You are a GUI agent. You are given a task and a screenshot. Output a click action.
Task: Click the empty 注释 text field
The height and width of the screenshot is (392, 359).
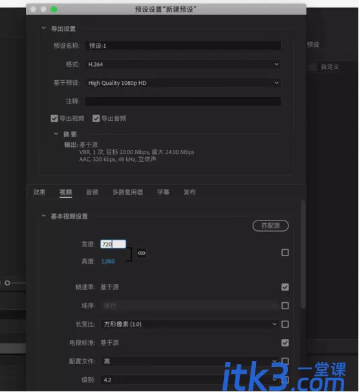point(183,102)
